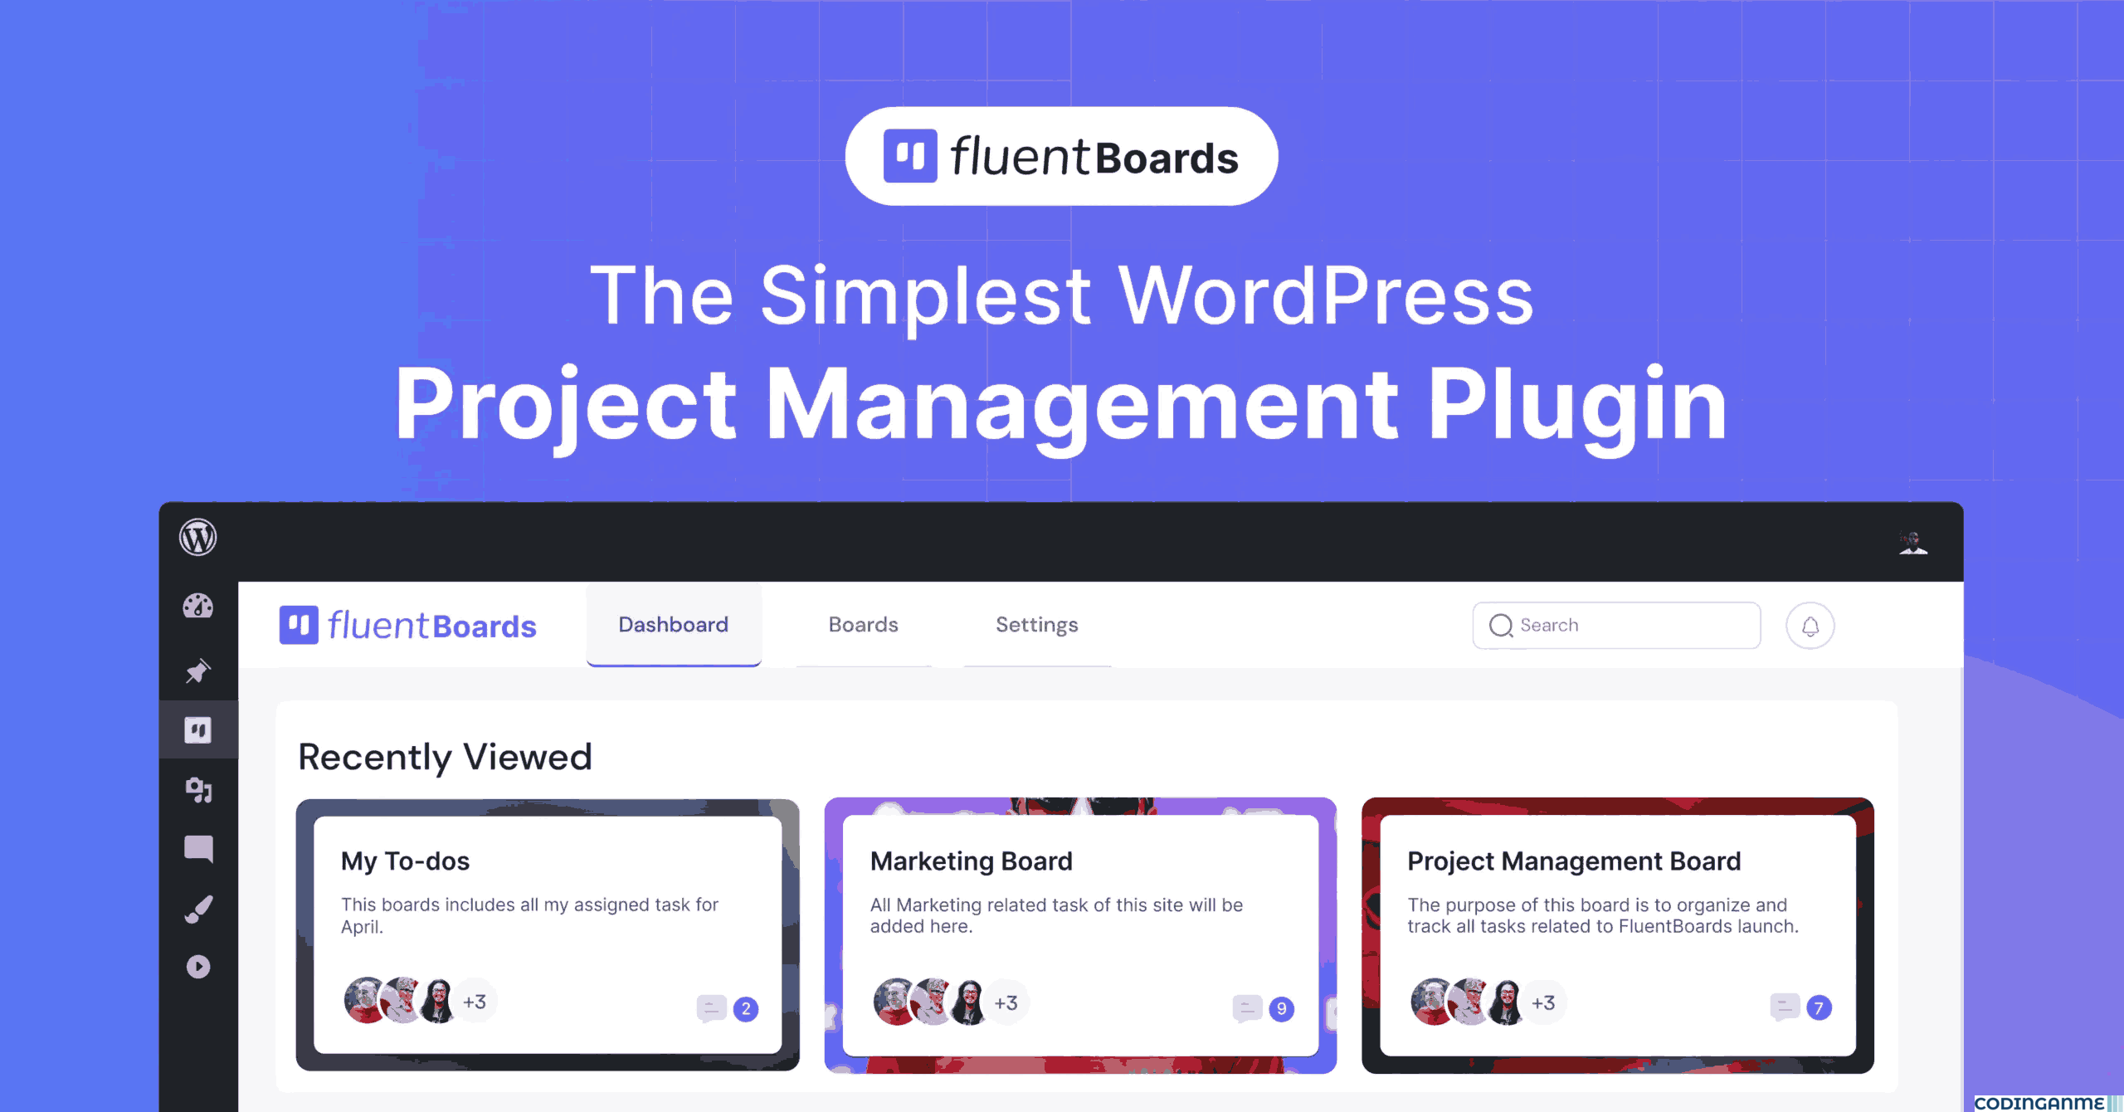The width and height of the screenshot is (2124, 1112).
Task: Click the count badge 9 on Marketing Board
Action: [1282, 1009]
